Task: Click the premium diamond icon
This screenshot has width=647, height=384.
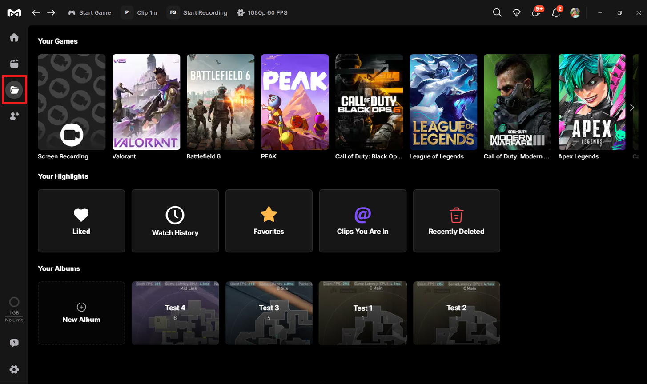Action: [517, 13]
